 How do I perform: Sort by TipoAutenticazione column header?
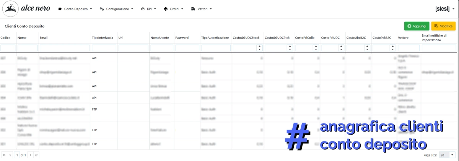pos(215,38)
